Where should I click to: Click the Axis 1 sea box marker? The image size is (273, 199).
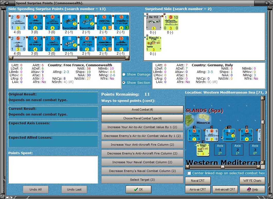coord(220,150)
